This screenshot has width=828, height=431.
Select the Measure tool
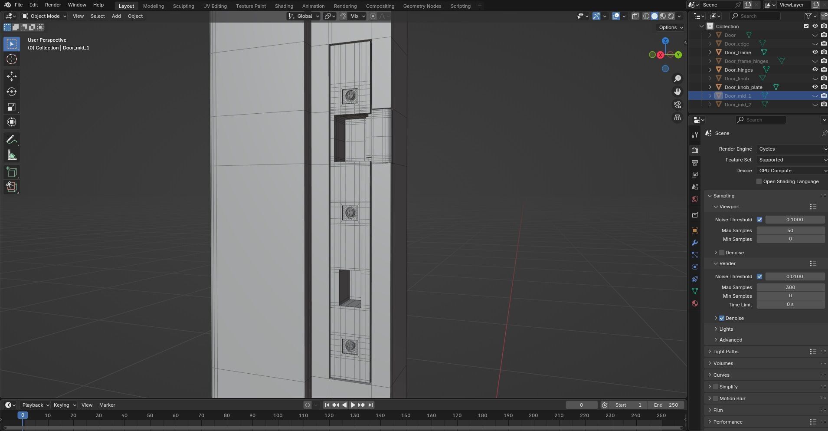point(12,155)
